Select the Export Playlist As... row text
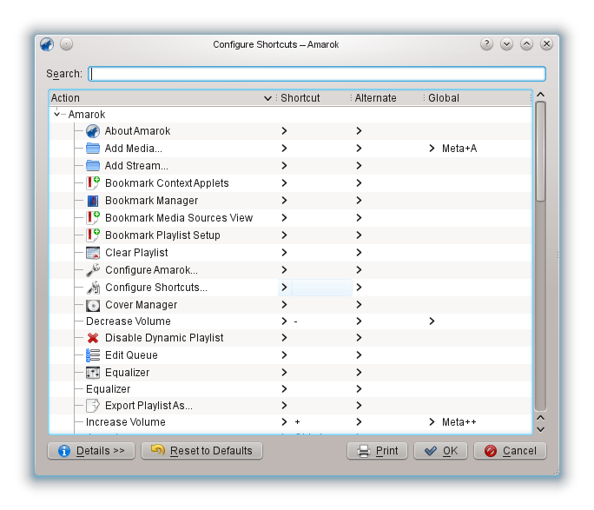Viewport: 594px width, 510px height. point(148,406)
